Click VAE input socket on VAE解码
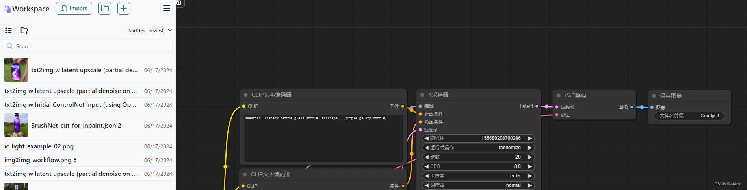Screen dimensions: 747x190 (x=557, y=115)
